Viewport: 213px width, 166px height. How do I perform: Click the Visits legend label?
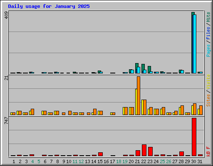click(208, 82)
